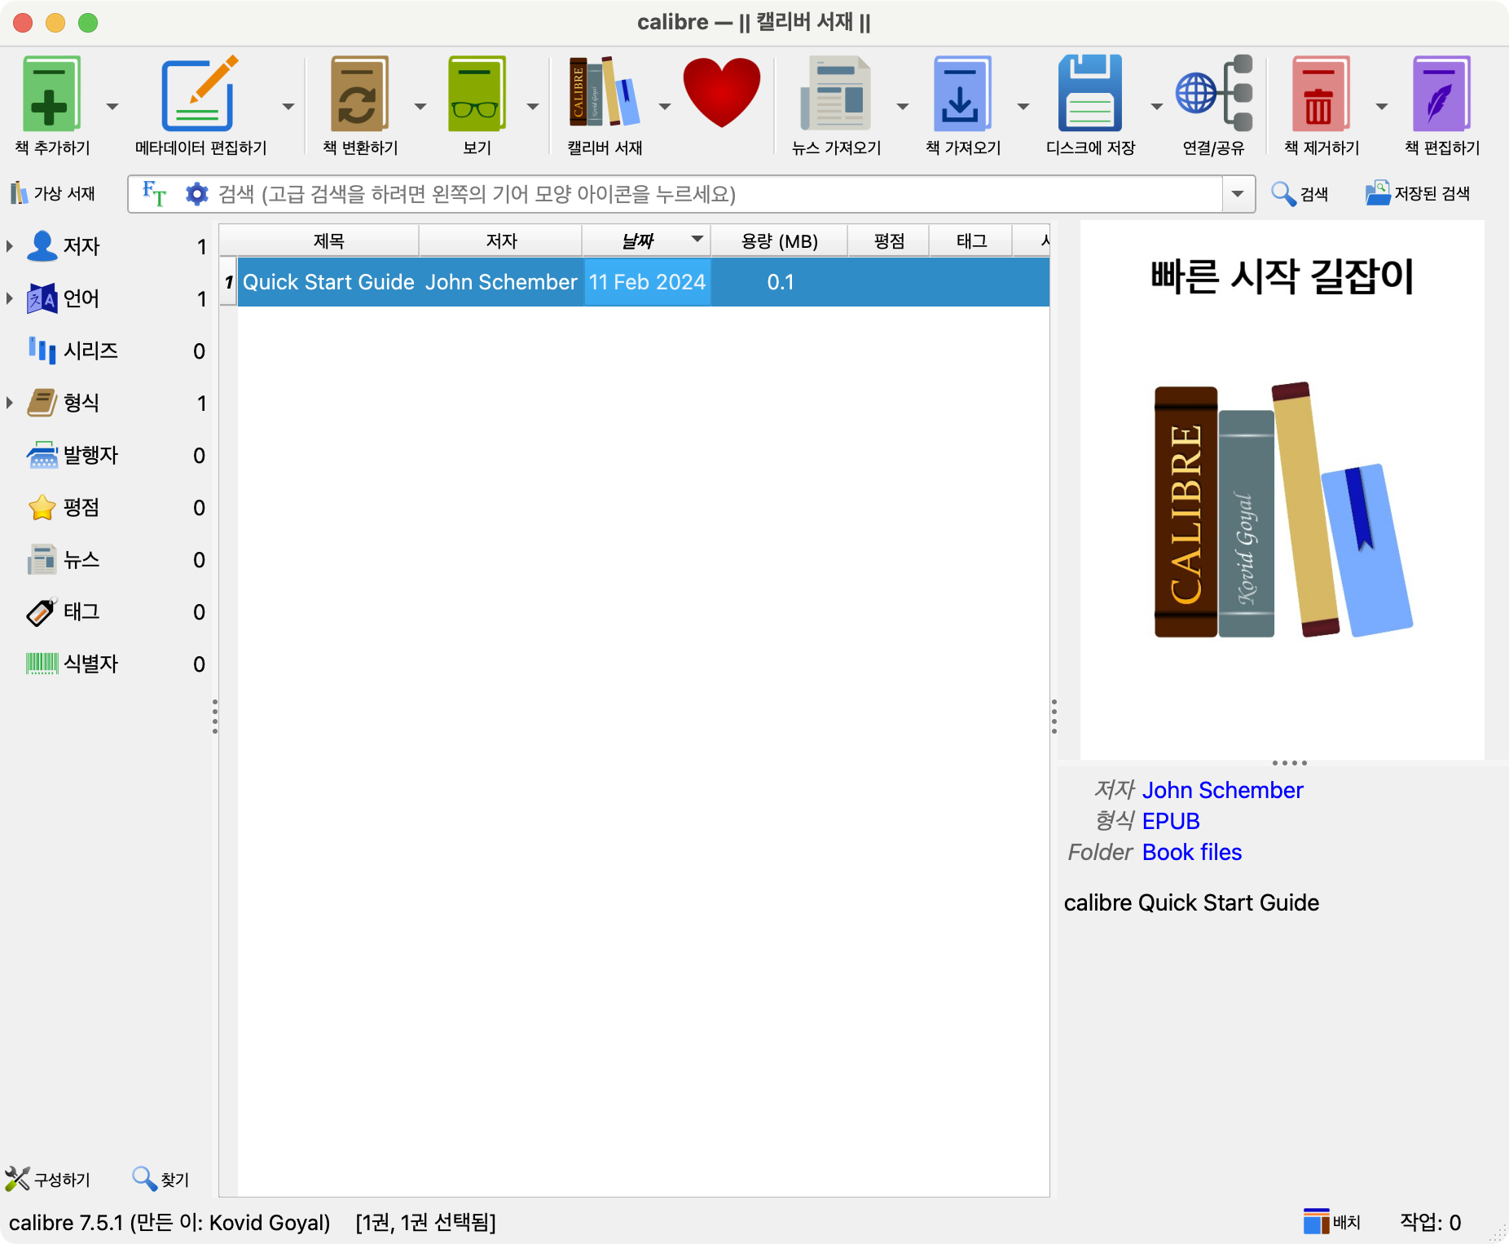Click the Find (찾기) button in tag browser

161,1179
